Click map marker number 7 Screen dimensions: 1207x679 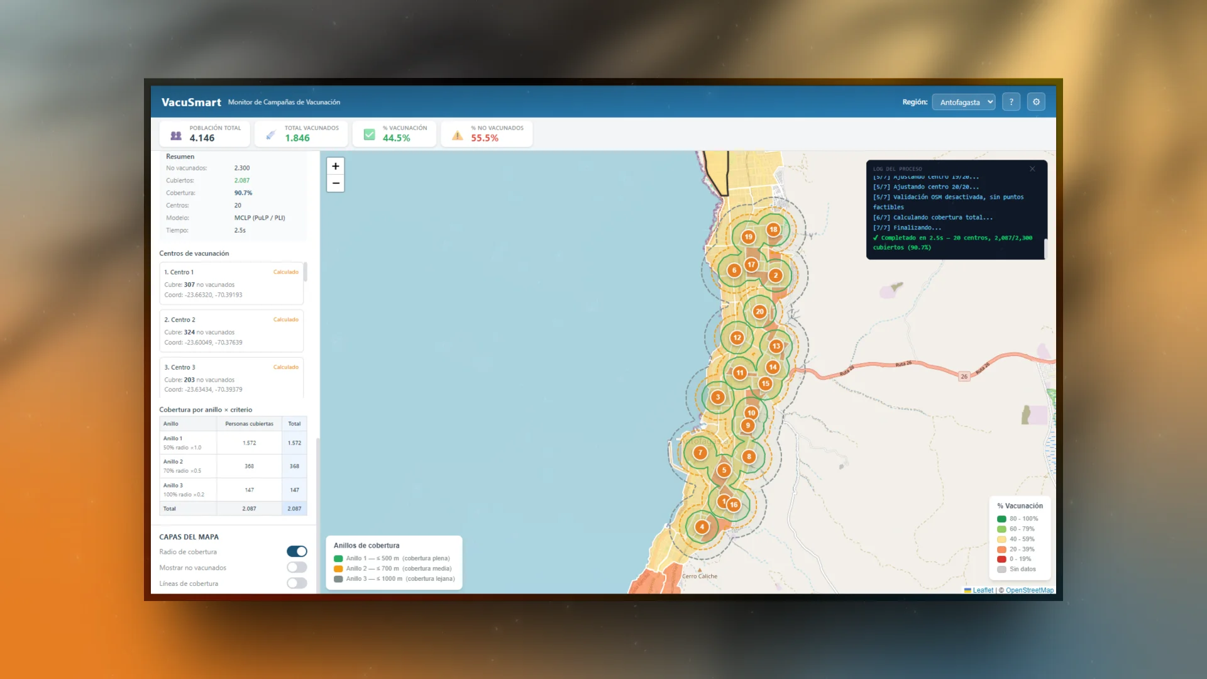tap(700, 453)
